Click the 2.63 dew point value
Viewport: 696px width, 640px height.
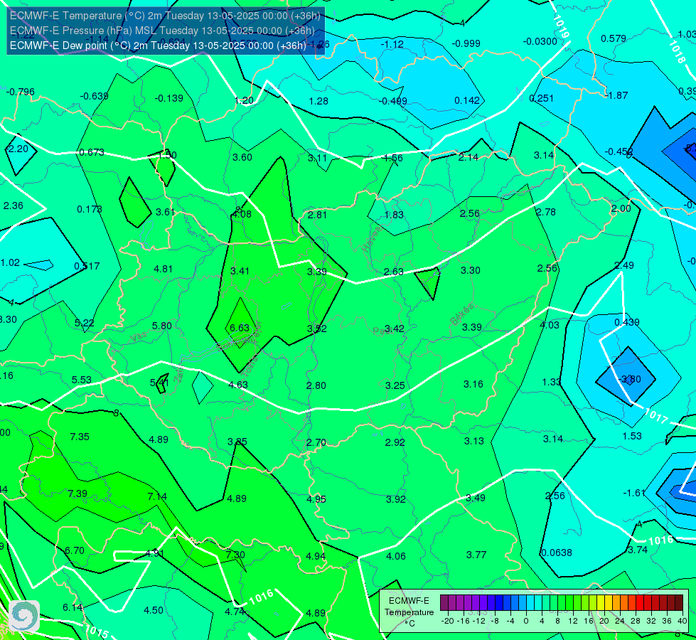(x=394, y=272)
